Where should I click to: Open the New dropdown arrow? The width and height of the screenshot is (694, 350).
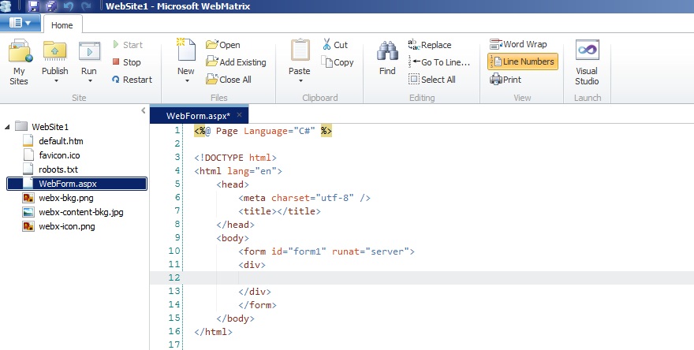(x=187, y=81)
